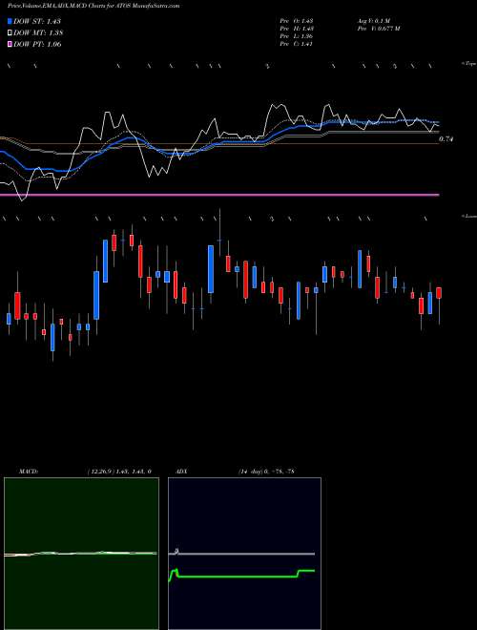Select the 'DOW MT: 1.38' legend label
This screenshot has width=477, height=630.
[x=38, y=33]
